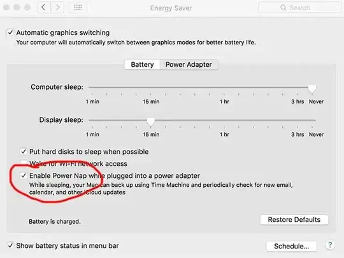The image size is (344, 258).
Task: Show all preferences grid icon
Action: tap(78, 8)
